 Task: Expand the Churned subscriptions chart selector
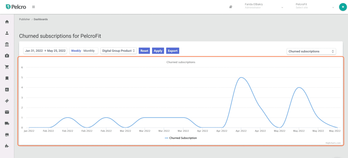pos(311,51)
